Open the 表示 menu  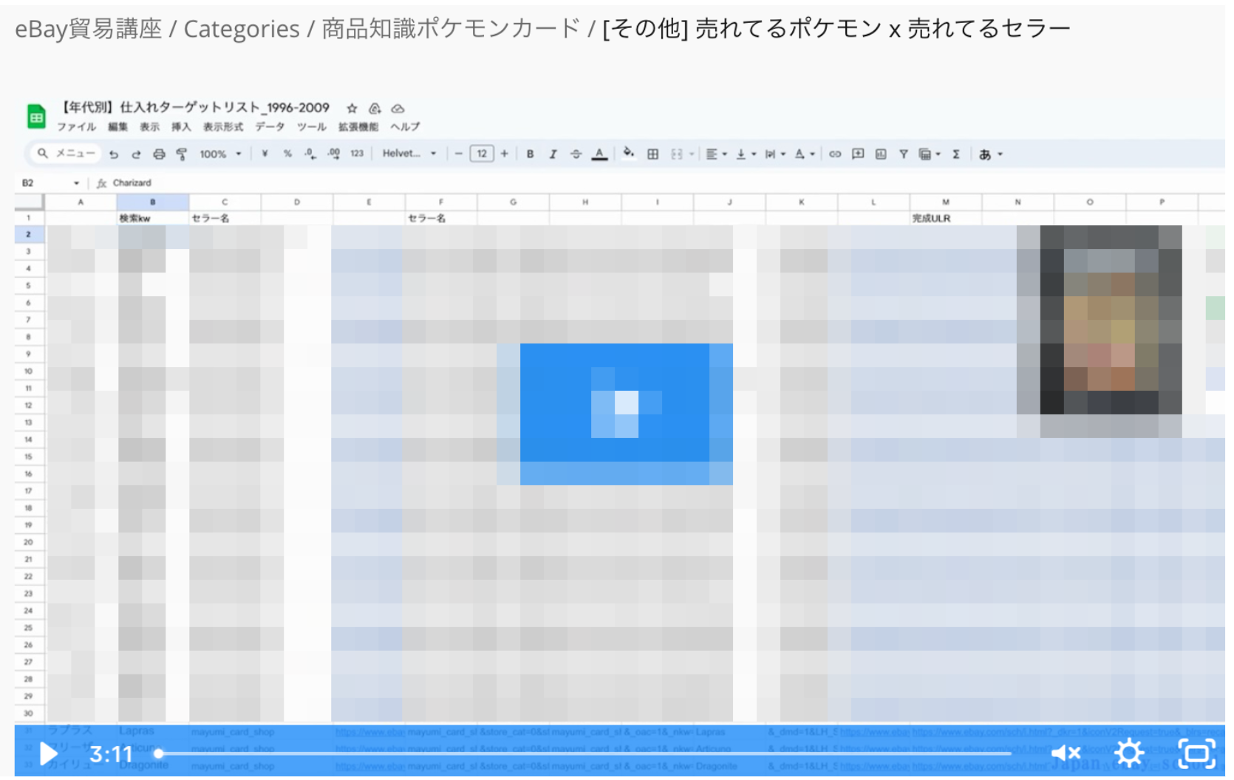(x=149, y=127)
